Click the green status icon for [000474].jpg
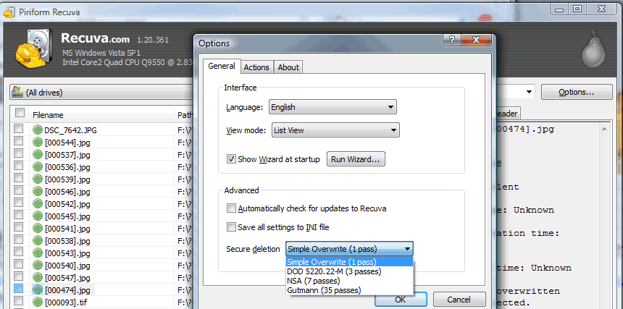This screenshot has width=623, height=309. click(38, 290)
